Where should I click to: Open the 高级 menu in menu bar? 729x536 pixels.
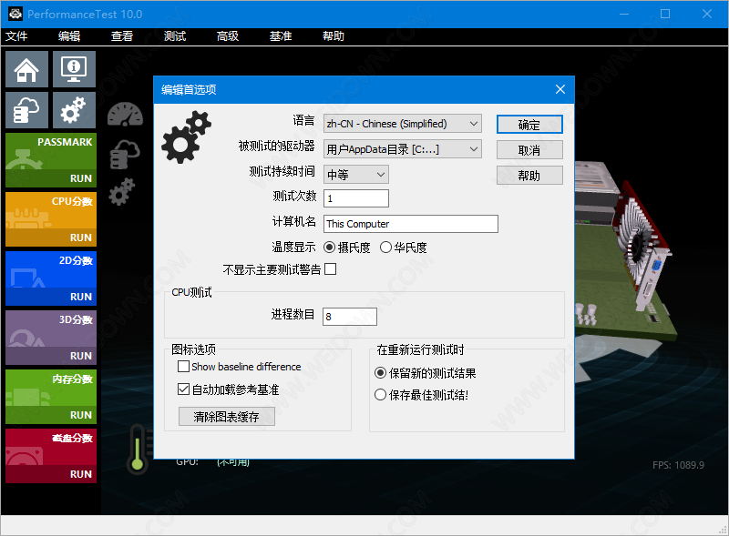click(227, 36)
